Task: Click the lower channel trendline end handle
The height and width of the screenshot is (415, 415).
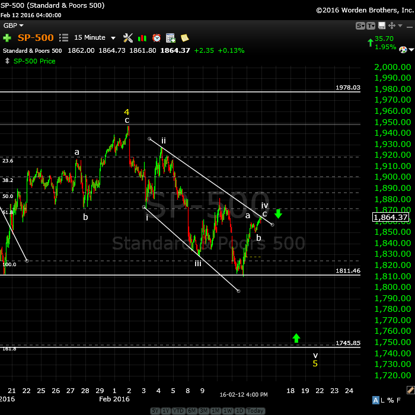Action: (238, 291)
